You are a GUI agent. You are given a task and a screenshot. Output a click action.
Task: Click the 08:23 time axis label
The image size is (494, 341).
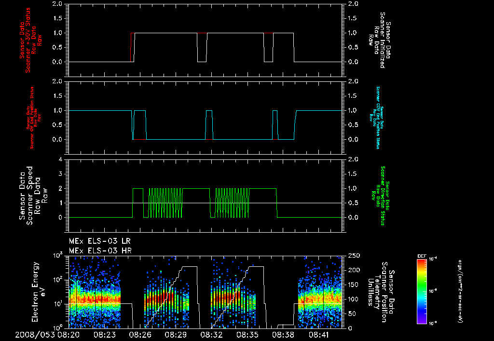tap(105, 335)
